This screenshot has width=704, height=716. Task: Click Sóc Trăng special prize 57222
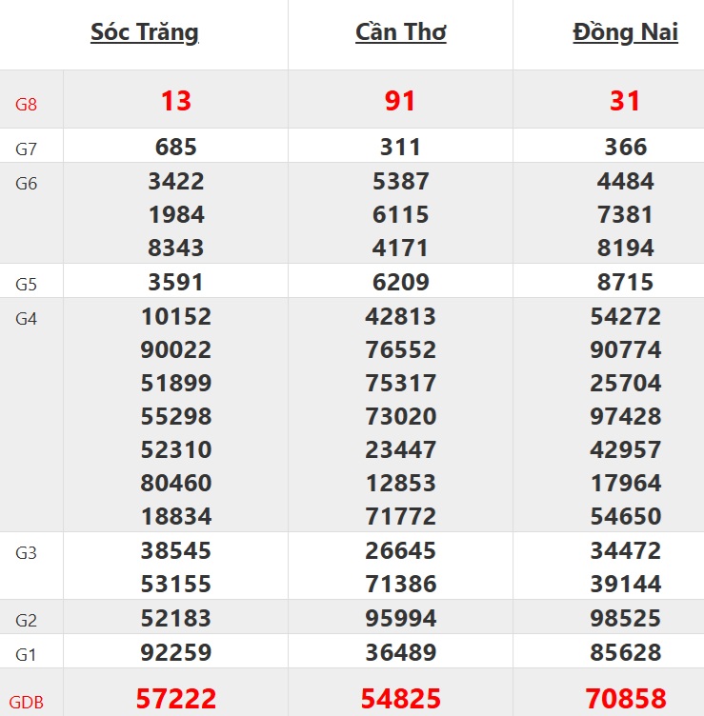click(176, 699)
